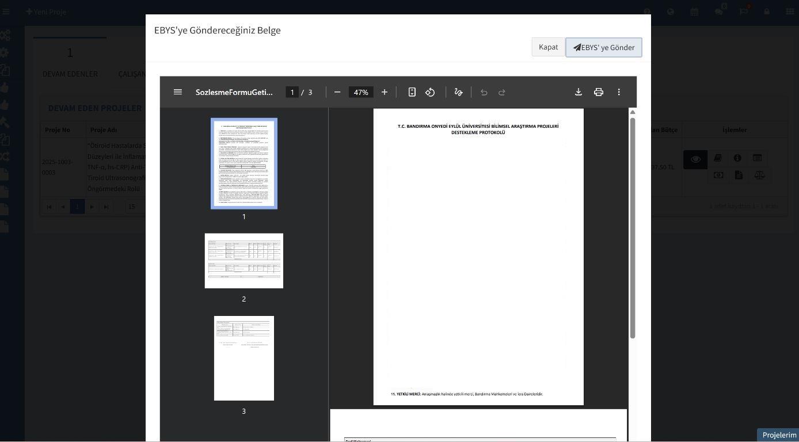Click the PDF page number field
The width and height of the screenshot is (799, 442).
(292, 92)
